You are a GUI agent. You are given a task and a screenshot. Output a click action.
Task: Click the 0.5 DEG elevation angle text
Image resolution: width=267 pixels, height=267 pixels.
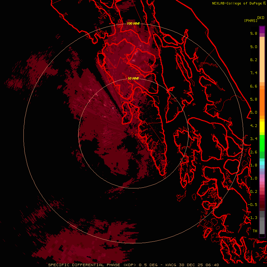pyautogui.click(x=148, y=265)
